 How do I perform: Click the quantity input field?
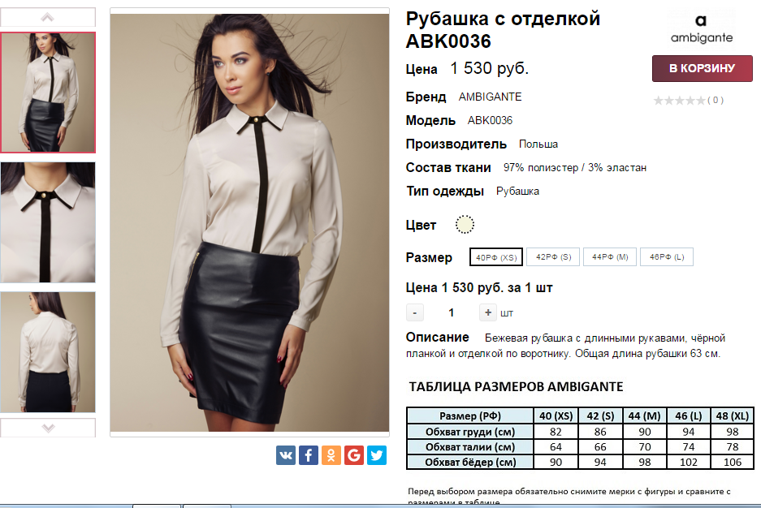coord(452,312)
